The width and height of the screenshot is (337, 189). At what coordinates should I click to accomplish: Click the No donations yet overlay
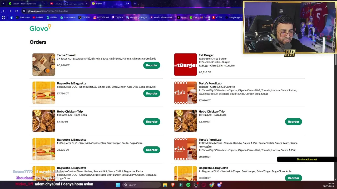307,159
